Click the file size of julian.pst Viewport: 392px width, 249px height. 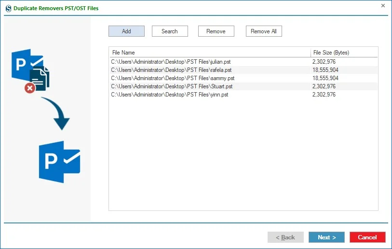324,62
